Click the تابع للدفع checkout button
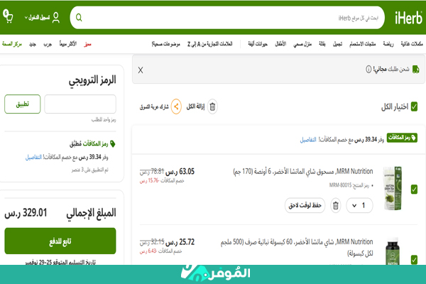 click(60, 241)
